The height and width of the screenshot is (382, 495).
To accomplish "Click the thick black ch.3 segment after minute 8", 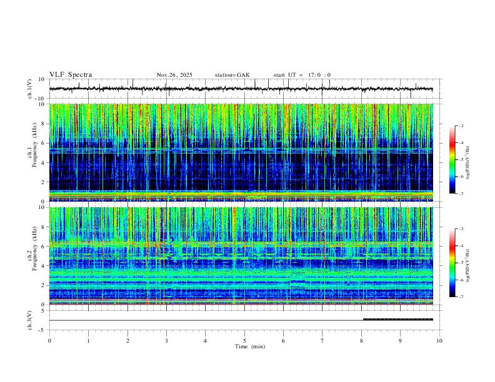I will click(x=398, y=320).
